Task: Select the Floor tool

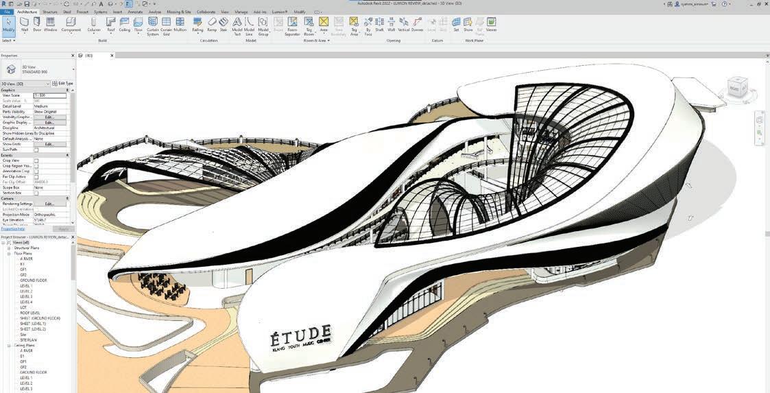Action: (x=139, y=25)
